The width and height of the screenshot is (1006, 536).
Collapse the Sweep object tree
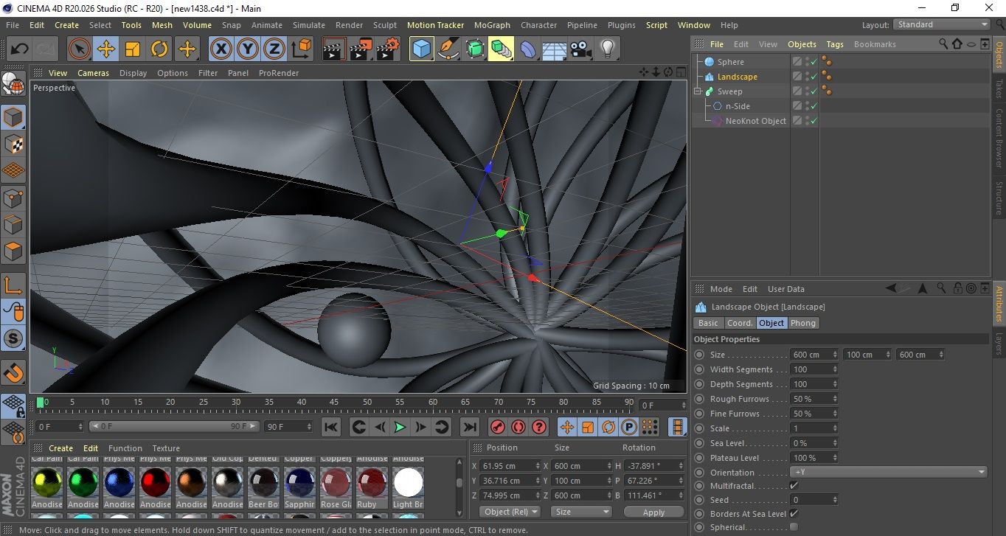tap(698, 91)
